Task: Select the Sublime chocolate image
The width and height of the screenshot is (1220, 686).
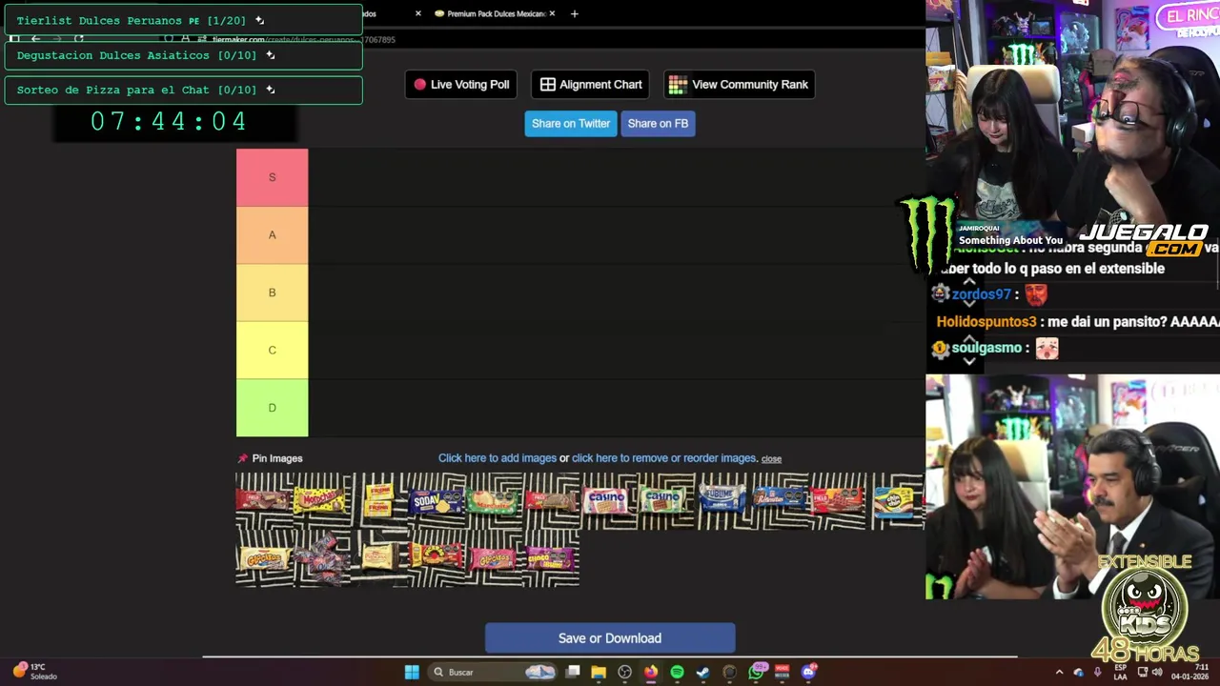Action: point(722,501)
